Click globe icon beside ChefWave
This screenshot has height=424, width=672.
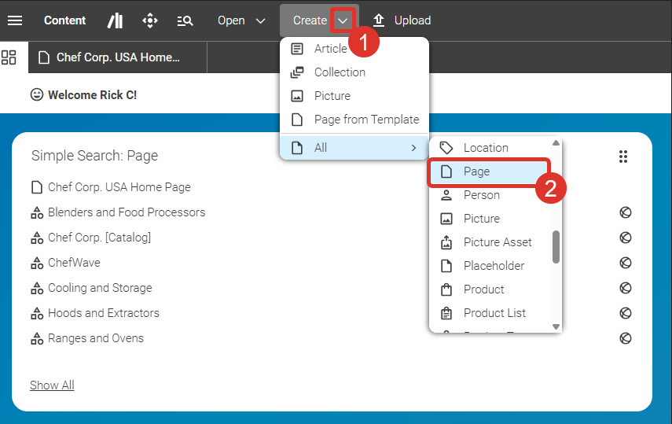click(626, 263)
